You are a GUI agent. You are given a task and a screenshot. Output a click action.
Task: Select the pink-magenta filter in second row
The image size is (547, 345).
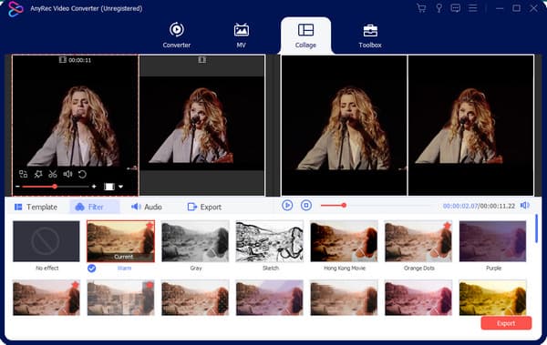(x=418, y=298)
